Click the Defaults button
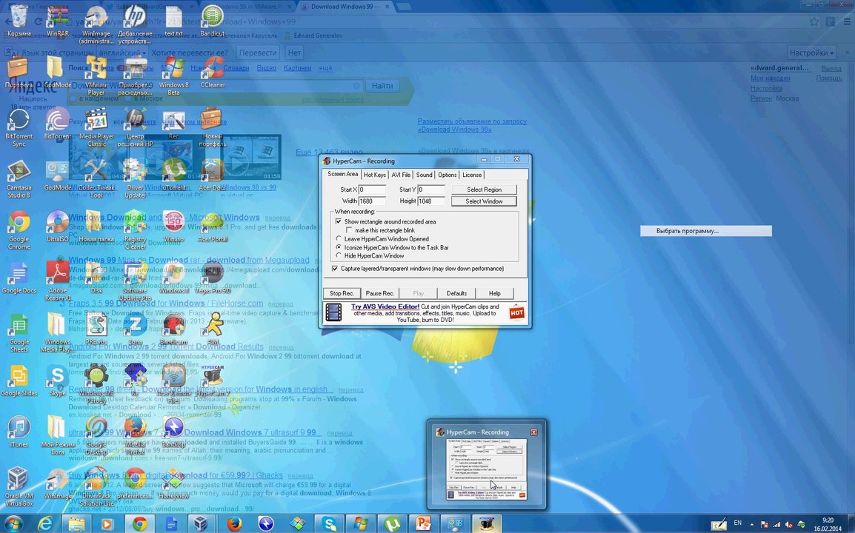 tap(456, 293)
